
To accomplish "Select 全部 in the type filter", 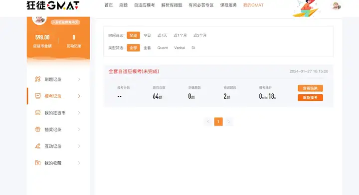I will 133,48.
